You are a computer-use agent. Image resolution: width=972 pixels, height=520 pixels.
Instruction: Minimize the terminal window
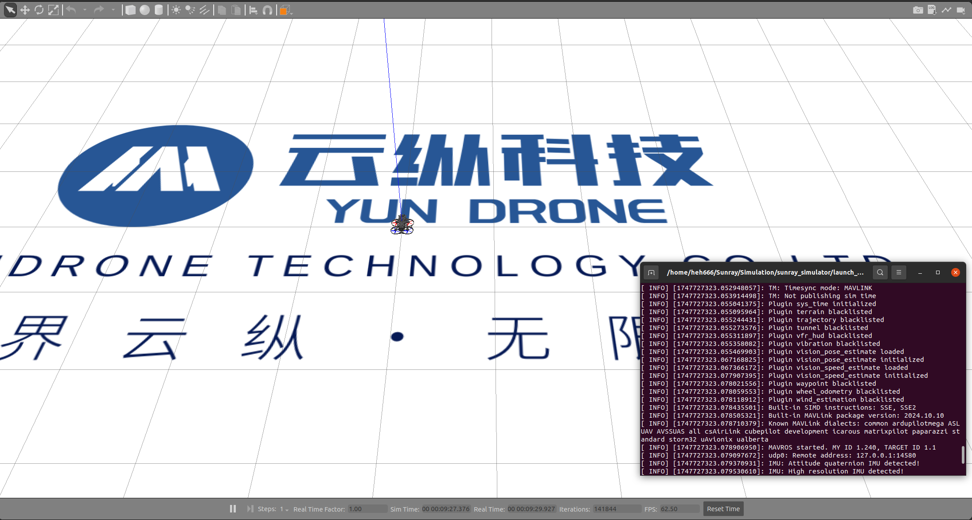[x=920, y=272]
